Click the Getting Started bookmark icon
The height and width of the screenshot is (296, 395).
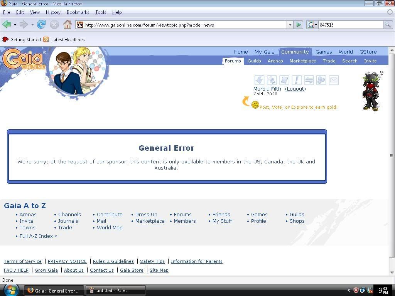[5, 40]
